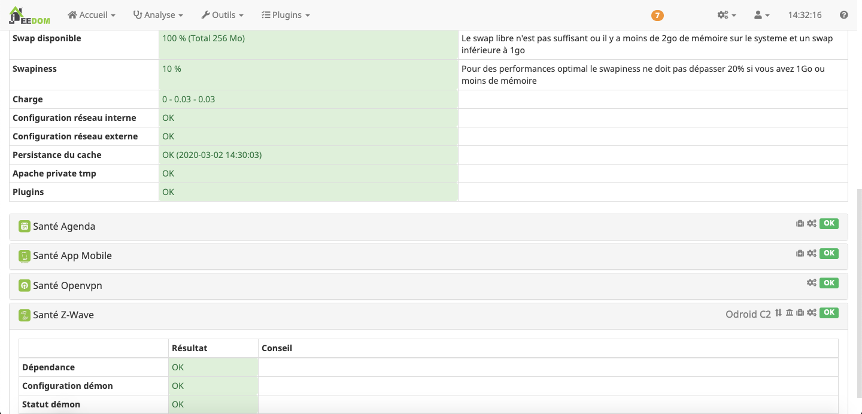
Task: Click the Jeedom logo
Action: click(29, 15)
